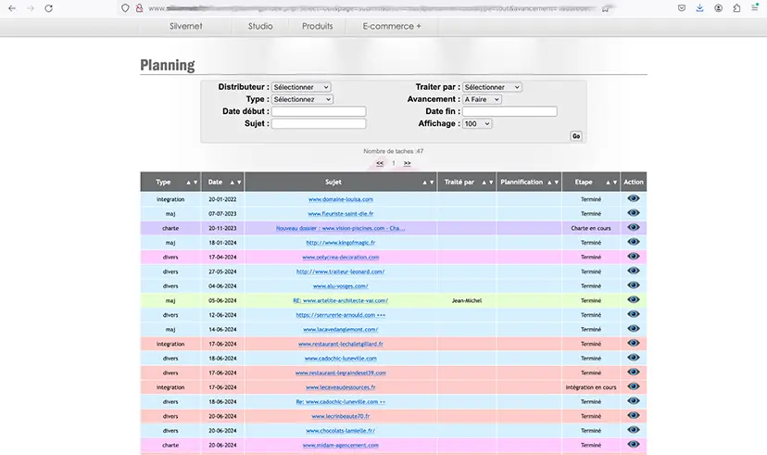Go to next page with >> link
The width and height of the screenshot is (767, 455).
coord(407,163)
